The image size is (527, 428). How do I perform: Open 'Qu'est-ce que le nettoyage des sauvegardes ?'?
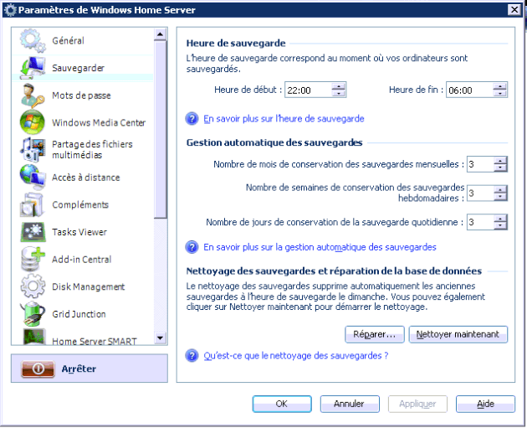pyautogui.click(x=296, y=356)
